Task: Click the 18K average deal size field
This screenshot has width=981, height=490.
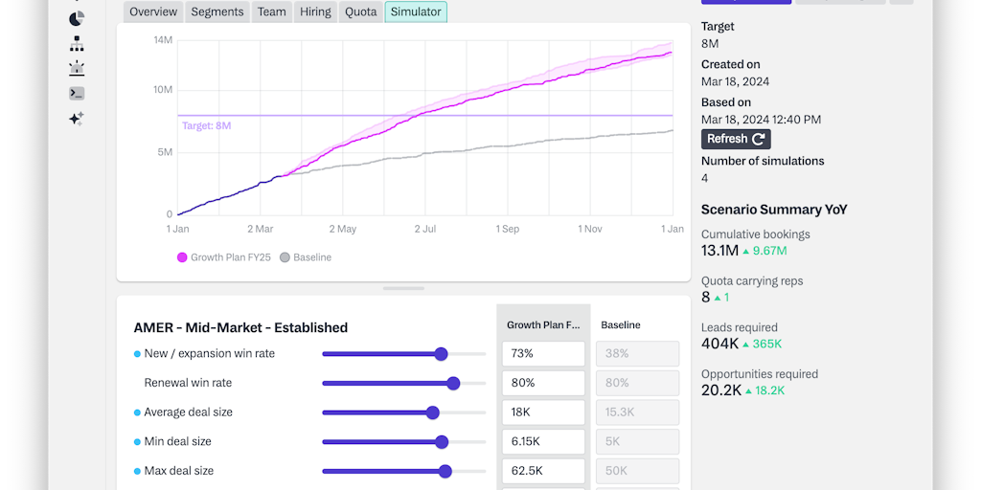Action: 543,412
